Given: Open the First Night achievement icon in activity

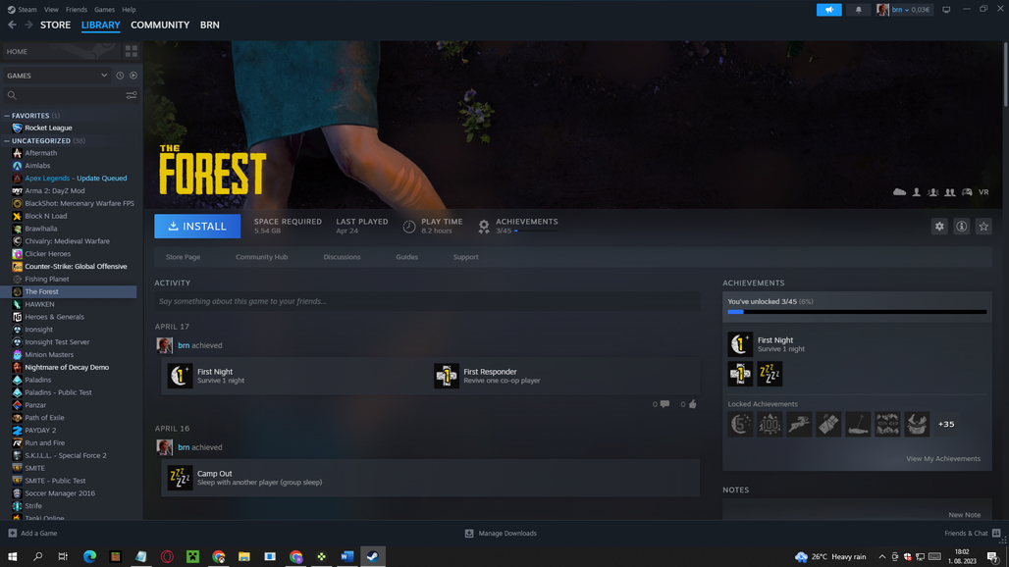Looking at the screenshot, I should pyautogui.click(x=180, y=376).
